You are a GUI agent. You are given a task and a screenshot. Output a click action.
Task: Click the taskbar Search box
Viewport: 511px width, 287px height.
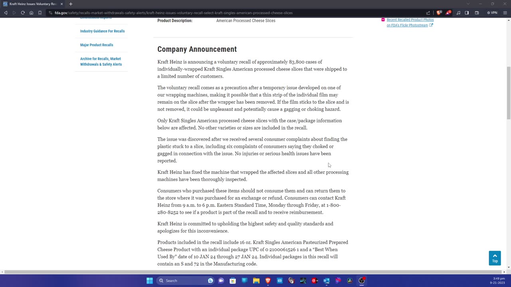pyautogui.click(x=186, y=281)
